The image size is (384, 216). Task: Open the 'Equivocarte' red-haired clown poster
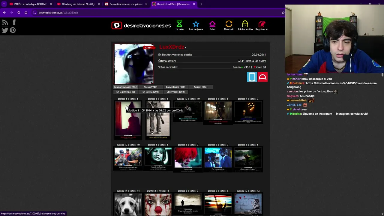click(188, 160)
